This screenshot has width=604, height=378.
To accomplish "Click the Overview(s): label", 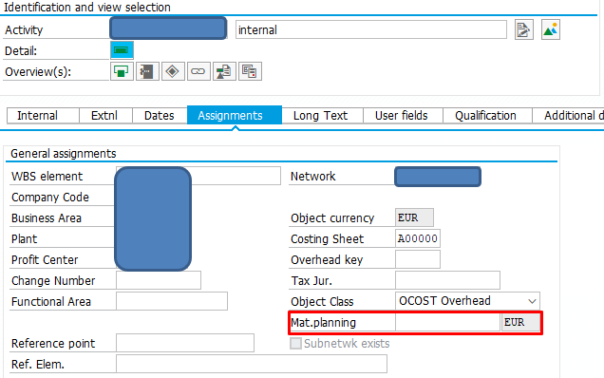I will (38, 71).
